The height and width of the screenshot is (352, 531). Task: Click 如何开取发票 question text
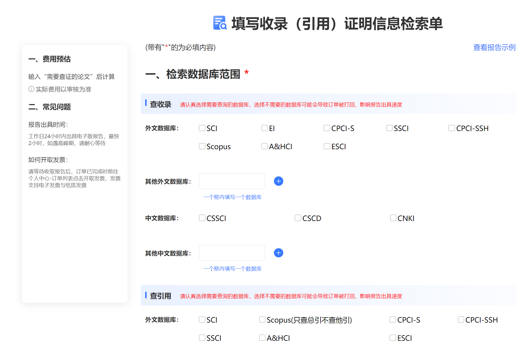tap(48, 160)
